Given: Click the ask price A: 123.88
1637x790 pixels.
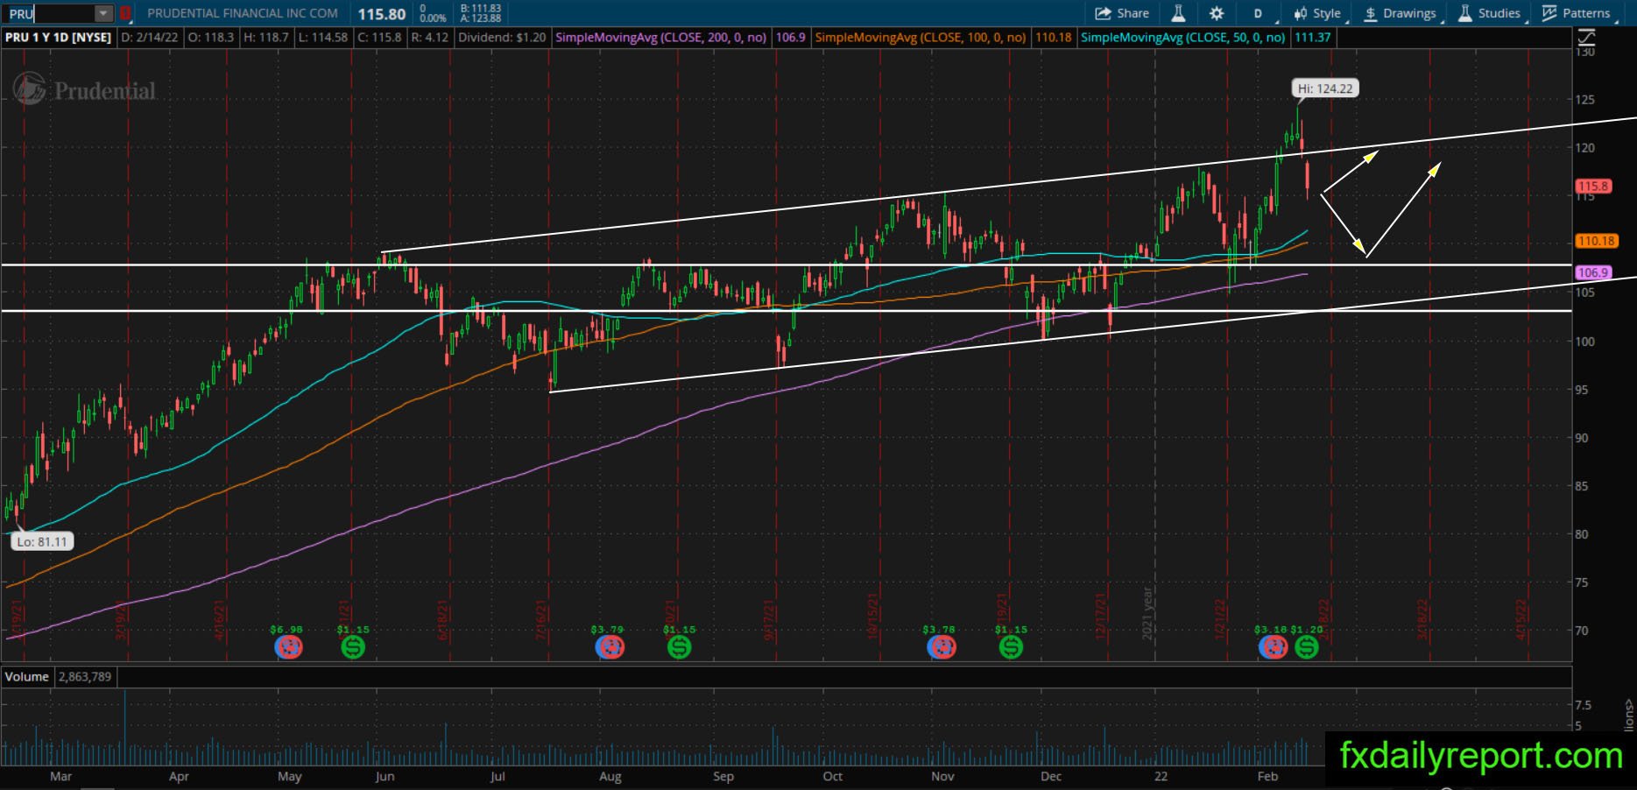Looking at the screenshot, I should 483,18.
